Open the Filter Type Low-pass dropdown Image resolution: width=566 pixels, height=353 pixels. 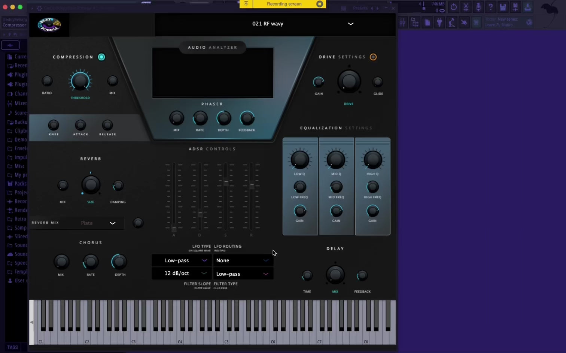coord(243,274)
